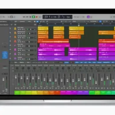This screenshot has width=115, height=115.
Task: Click the add track plus button above the track list
Action: (11, 25)
